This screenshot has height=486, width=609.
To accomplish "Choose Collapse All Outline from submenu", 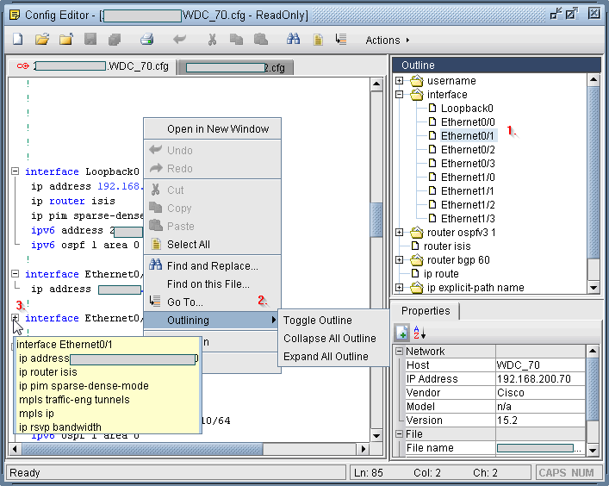I will pyautogui.click(x=329, y=339).
